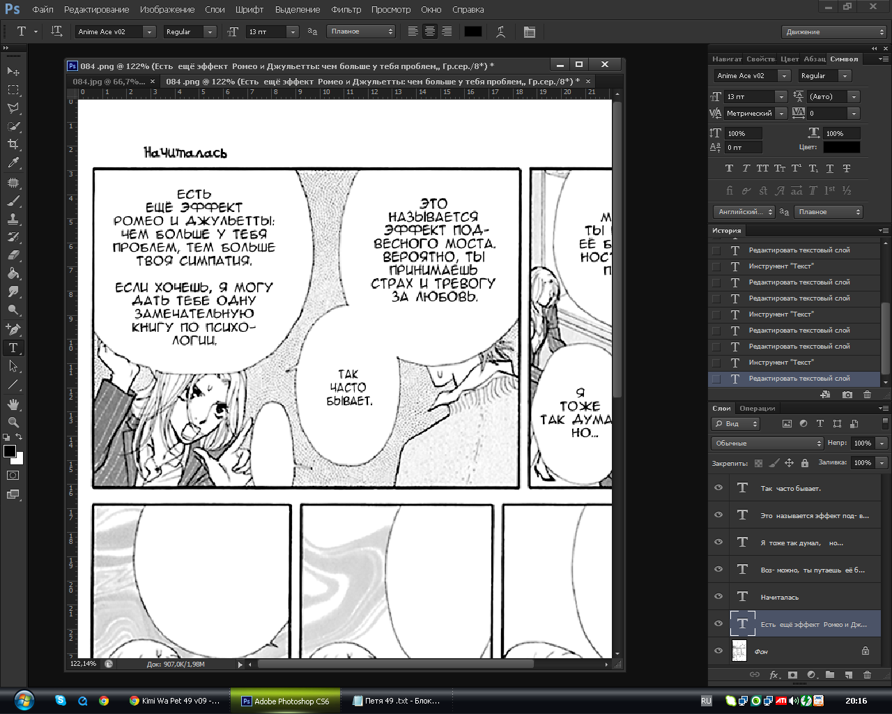
Task: Hide the 'Фон' background layer
Action: tap(718, 651)
